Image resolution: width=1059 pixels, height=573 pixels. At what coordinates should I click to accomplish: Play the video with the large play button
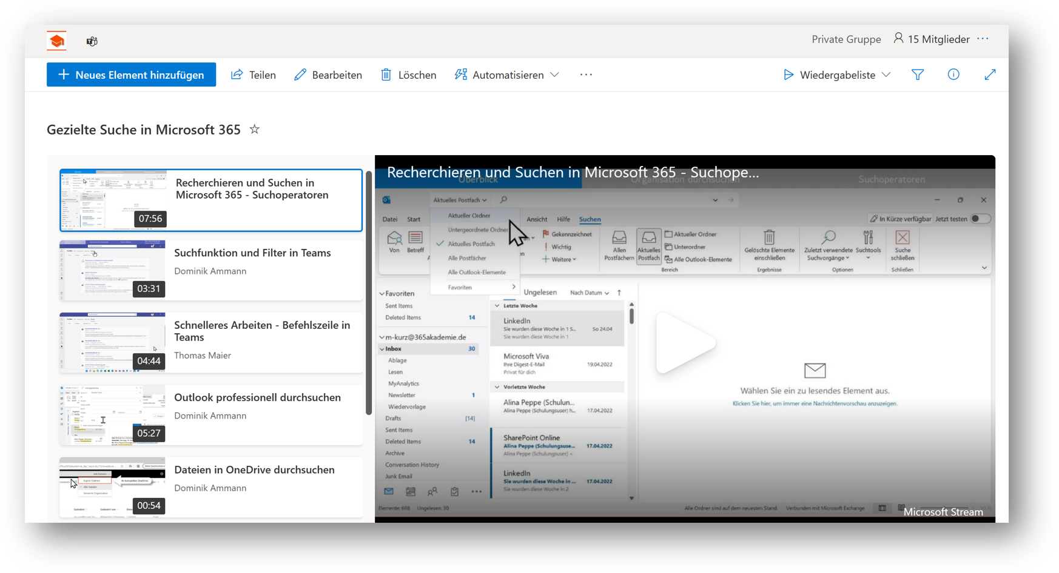click(685, 343)
